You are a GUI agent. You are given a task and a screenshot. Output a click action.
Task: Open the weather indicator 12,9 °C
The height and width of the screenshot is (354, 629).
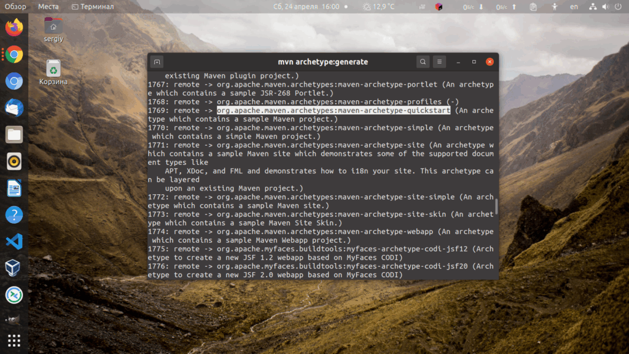pyautogui.click(x=378, y=7)
